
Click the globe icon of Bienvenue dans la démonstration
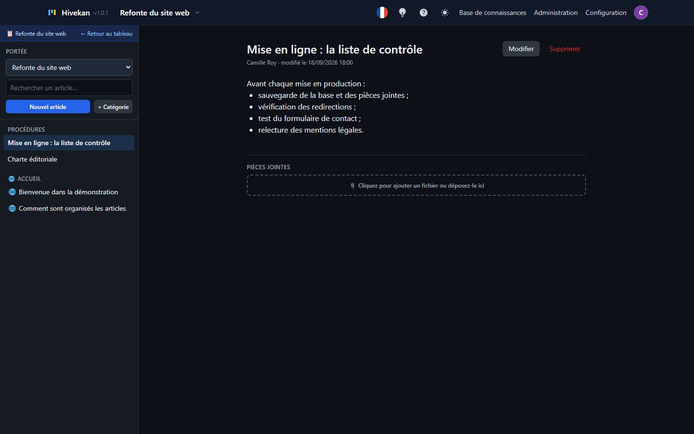(x=12, y=192)
